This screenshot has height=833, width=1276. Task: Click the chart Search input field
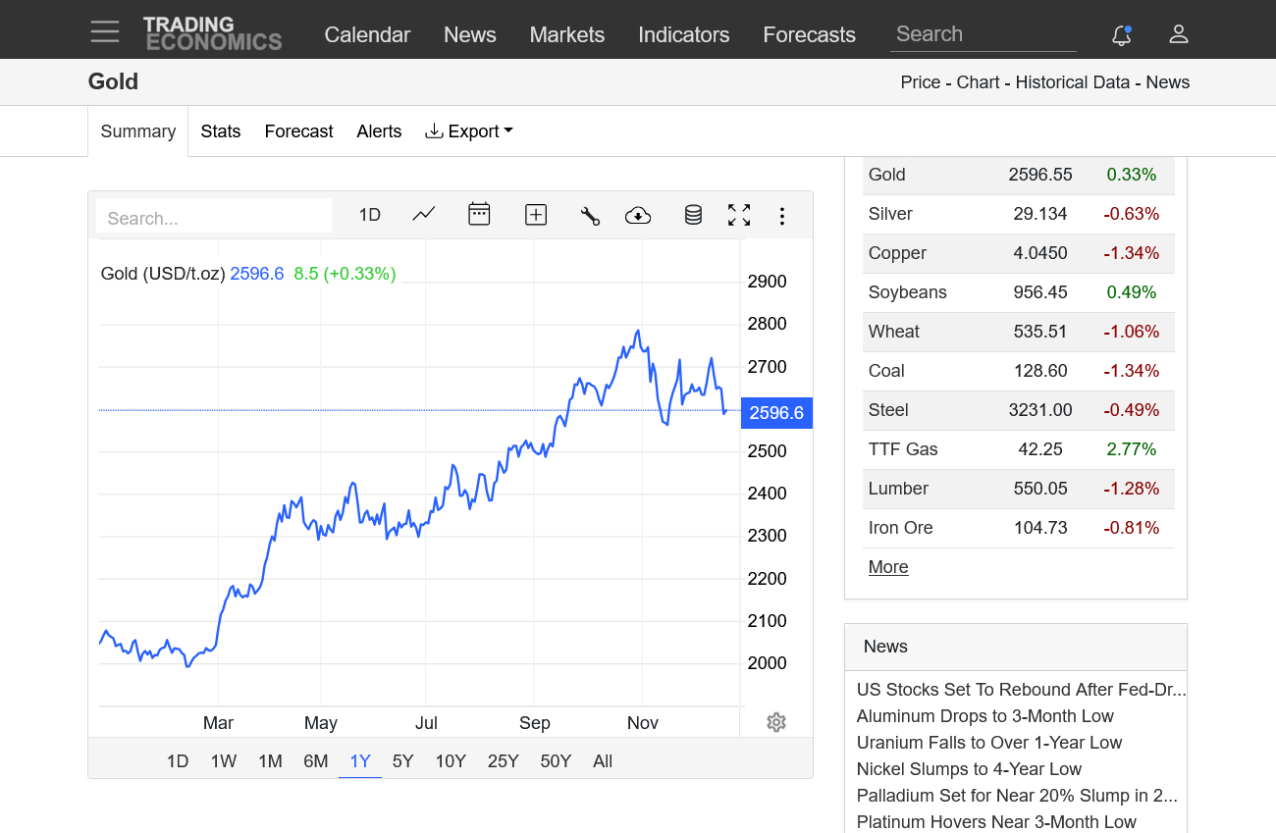point(214,218)
